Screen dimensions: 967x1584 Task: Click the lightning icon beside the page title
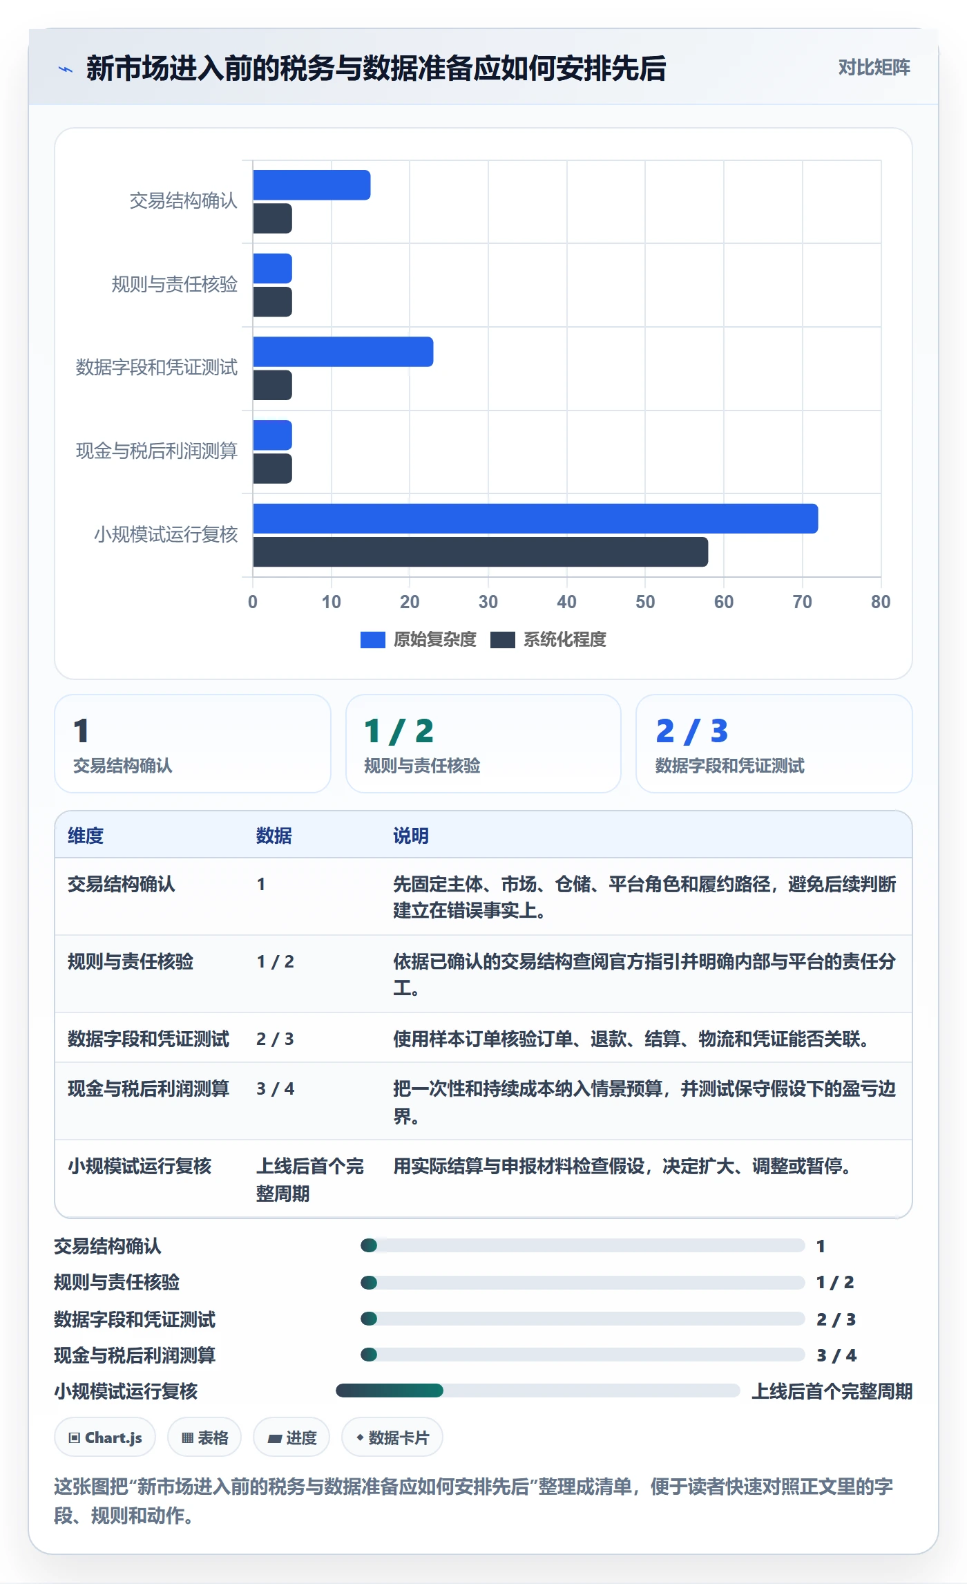coord(66,69)
